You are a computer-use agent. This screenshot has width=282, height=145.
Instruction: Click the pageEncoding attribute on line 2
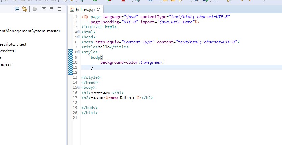[x=105, y=22]
